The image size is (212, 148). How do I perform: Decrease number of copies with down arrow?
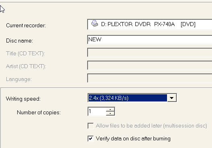tap(110, 114)
